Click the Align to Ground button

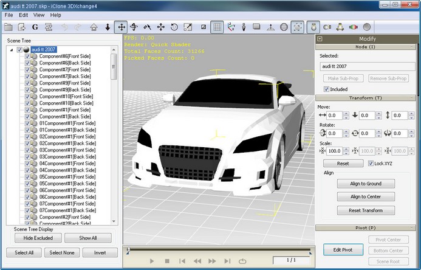pos(366,184)
